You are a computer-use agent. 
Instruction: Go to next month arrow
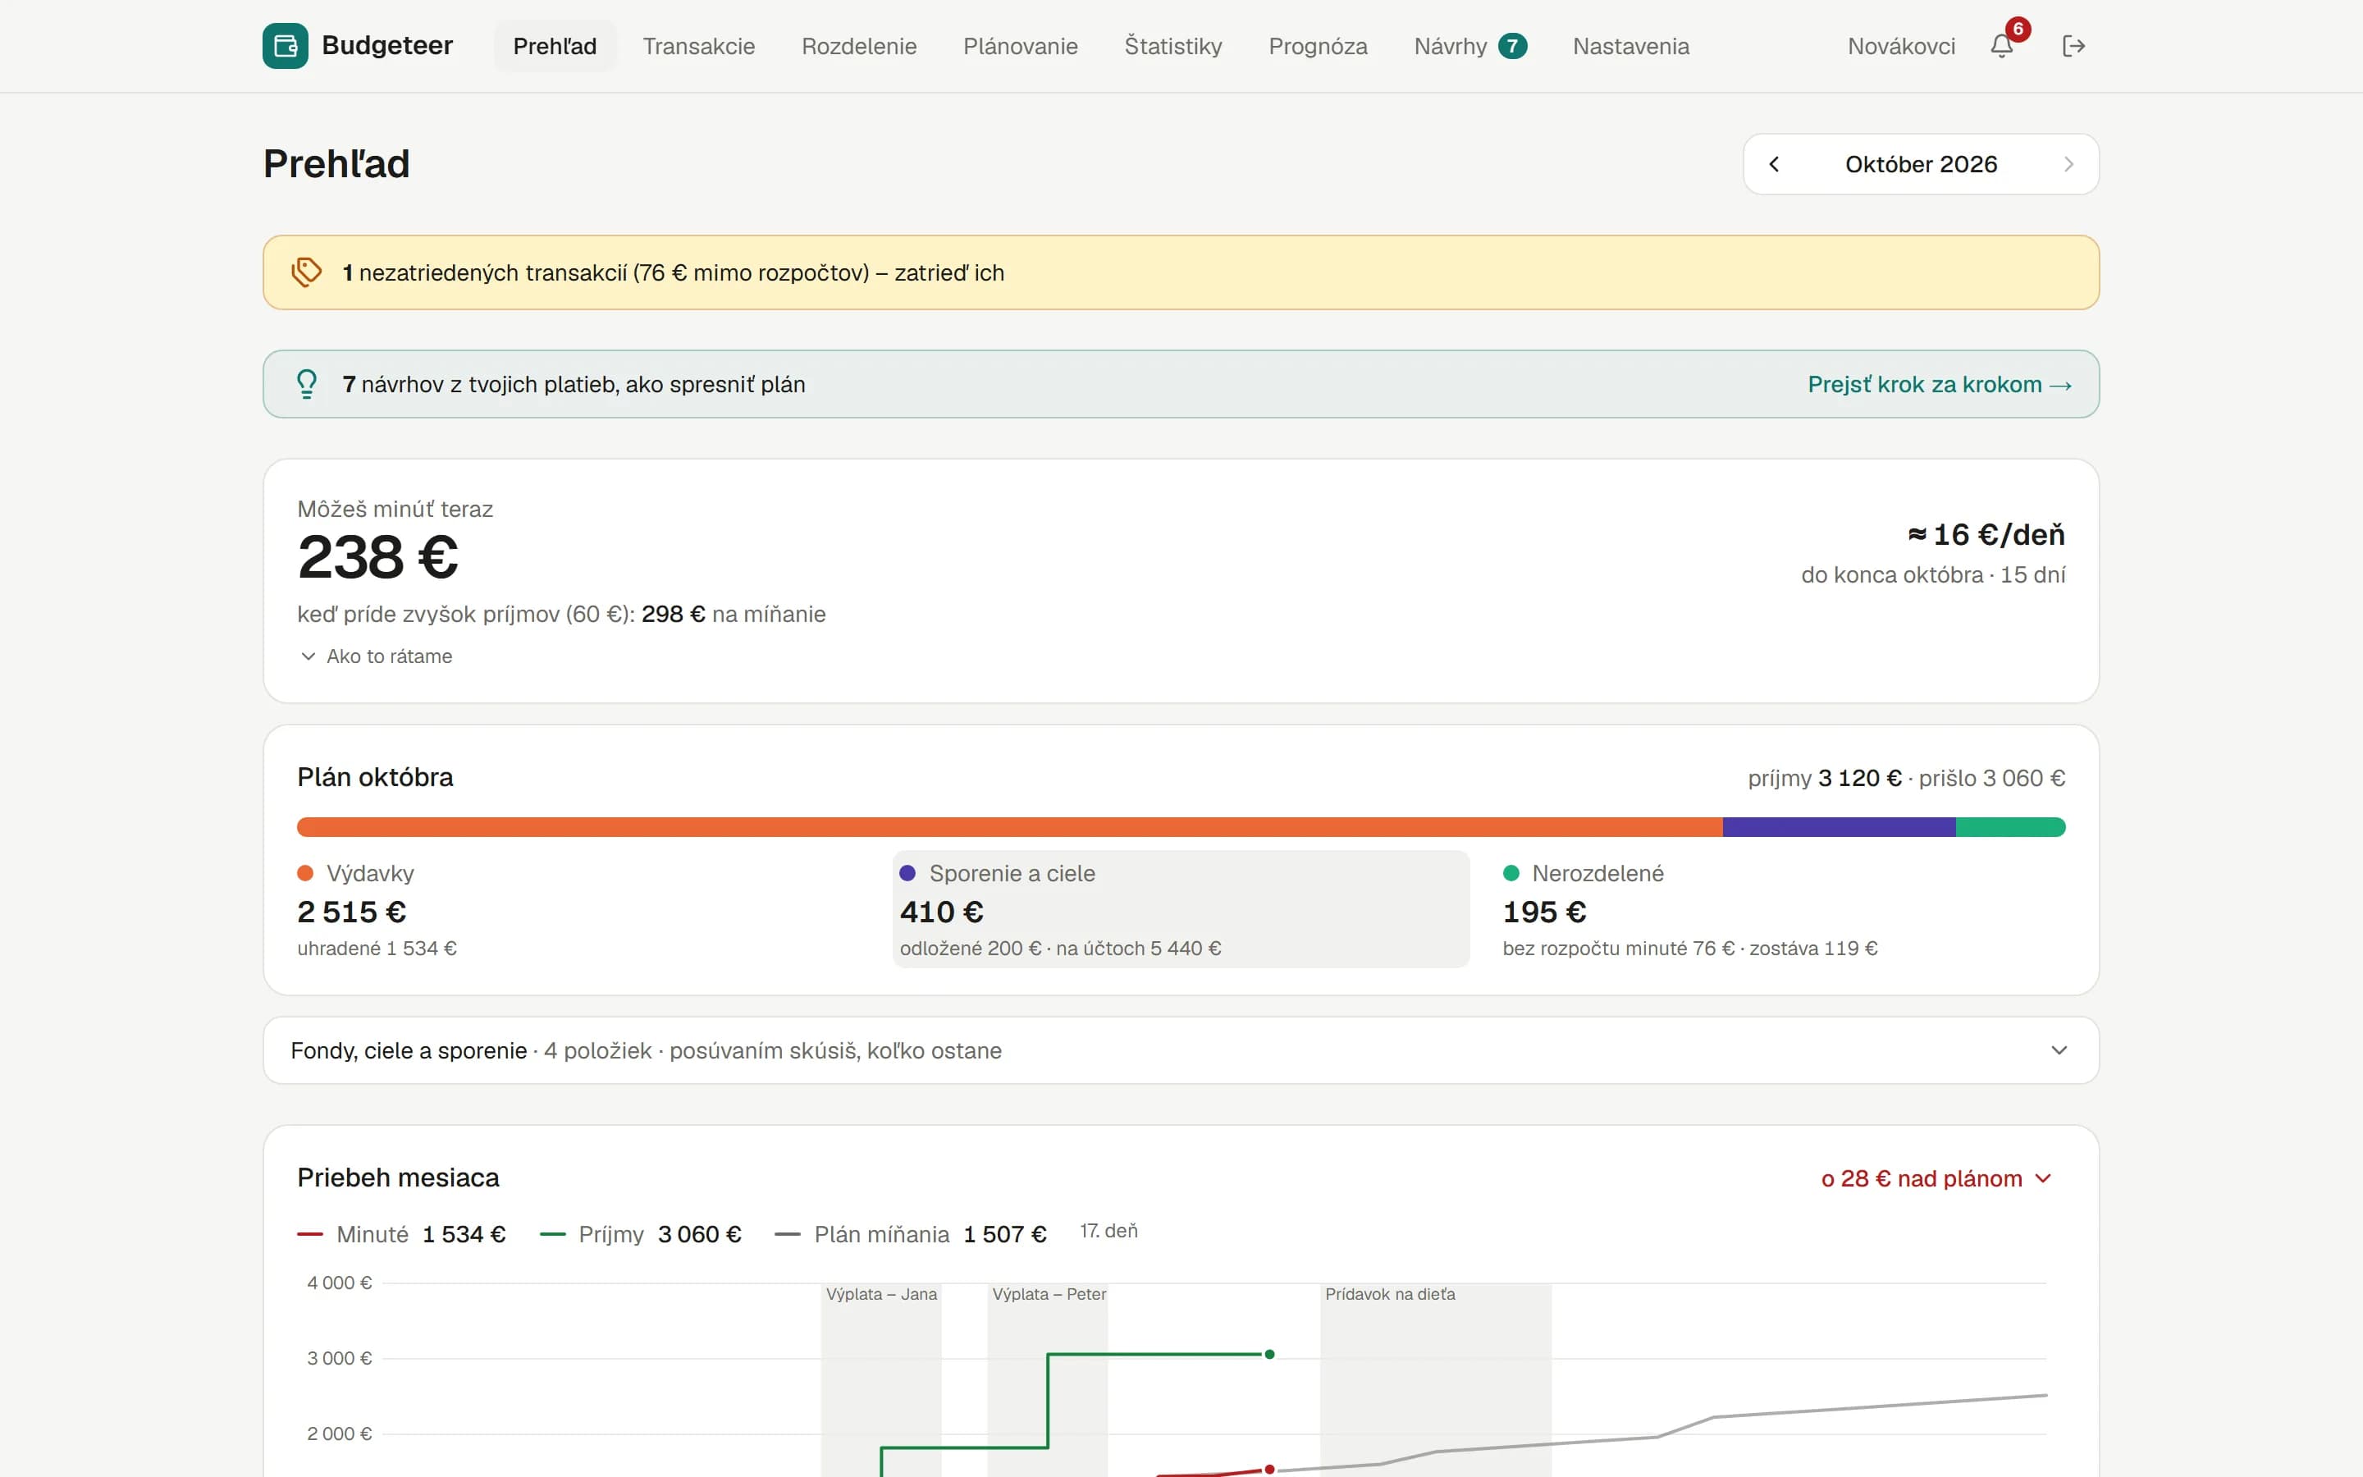pyautogui.click(x=2068, y=164)
